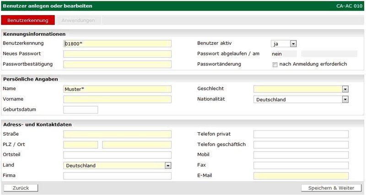Select the Telefon privat field
This screenshot has height=195, width=366.
(301, 134)
